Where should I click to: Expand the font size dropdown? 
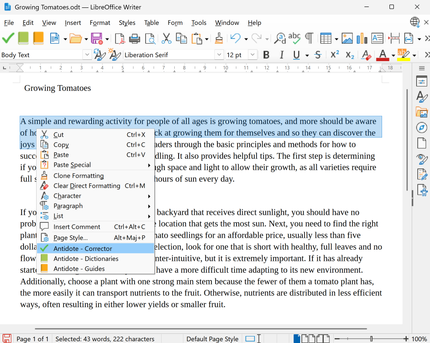[253, 55]
